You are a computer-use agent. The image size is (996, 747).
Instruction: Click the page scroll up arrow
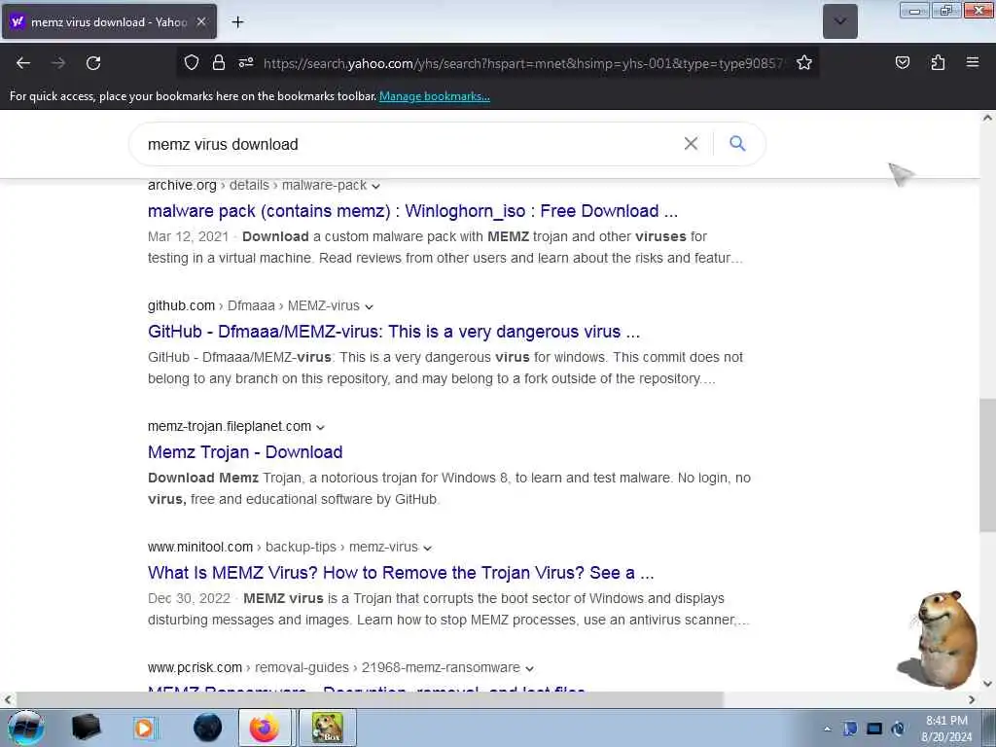coord(987,118)
